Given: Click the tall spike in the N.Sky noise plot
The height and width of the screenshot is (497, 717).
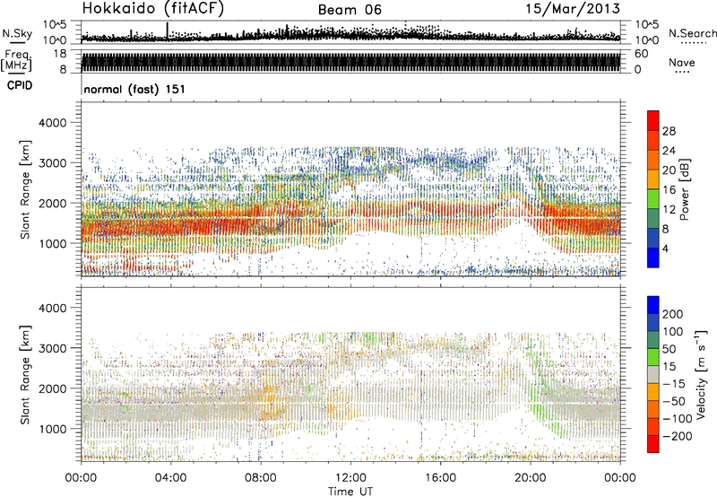Looking at the screenshot, I should pyautogui.click(x=168, y=31).
